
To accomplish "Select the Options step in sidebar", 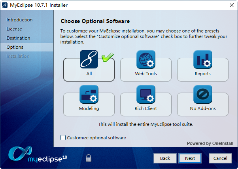I will pos(15,47).
